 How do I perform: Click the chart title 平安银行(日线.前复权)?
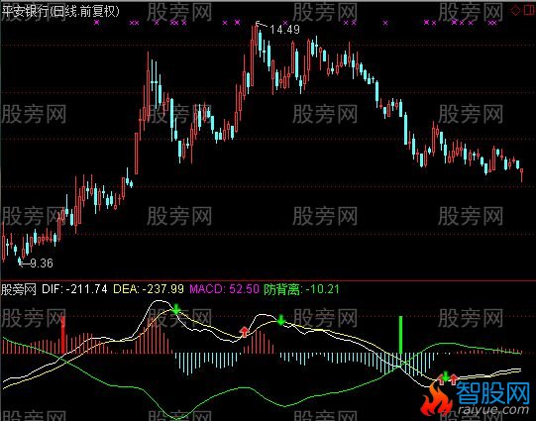[60, 12]
